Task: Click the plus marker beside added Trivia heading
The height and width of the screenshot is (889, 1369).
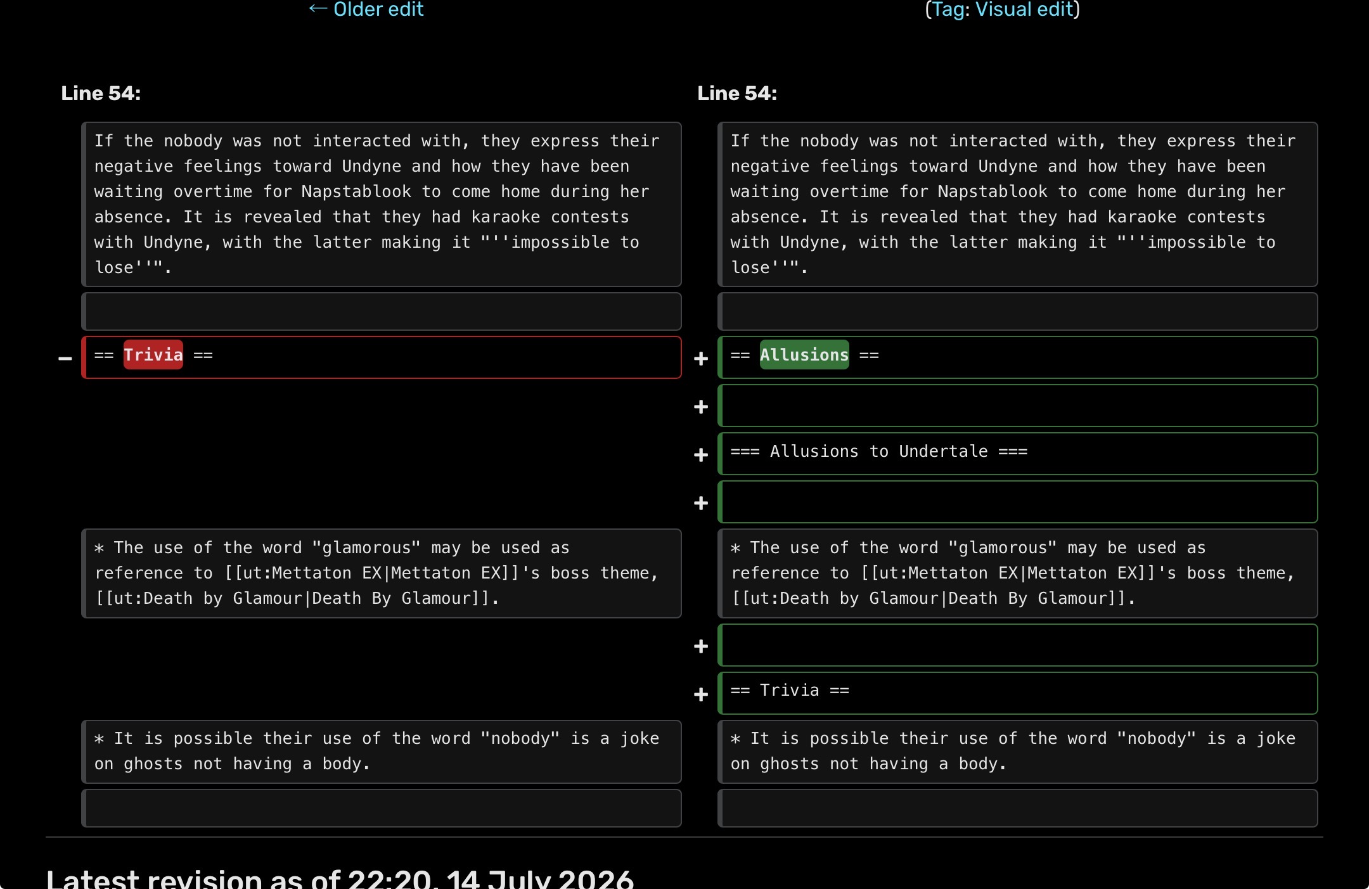Action: 701,694
